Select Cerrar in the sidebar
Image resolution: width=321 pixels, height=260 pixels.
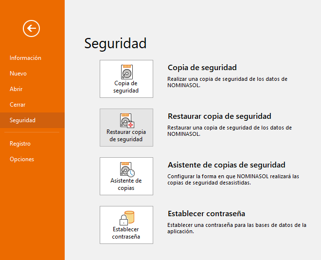tap(18, 105)
